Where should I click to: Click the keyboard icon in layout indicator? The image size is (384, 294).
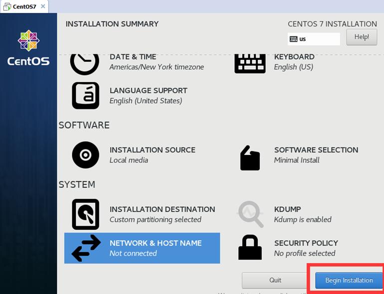click(294, 39)
